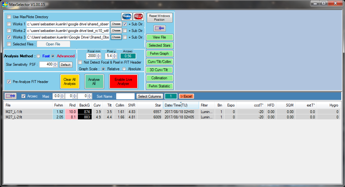The image size is (345, 187).
Task: Click the yellow Clear All Analysis button
Action: click(70, 81)
